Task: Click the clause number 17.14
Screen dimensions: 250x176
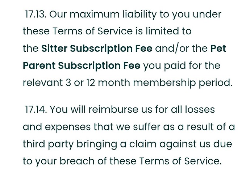Action: (36, 109)
